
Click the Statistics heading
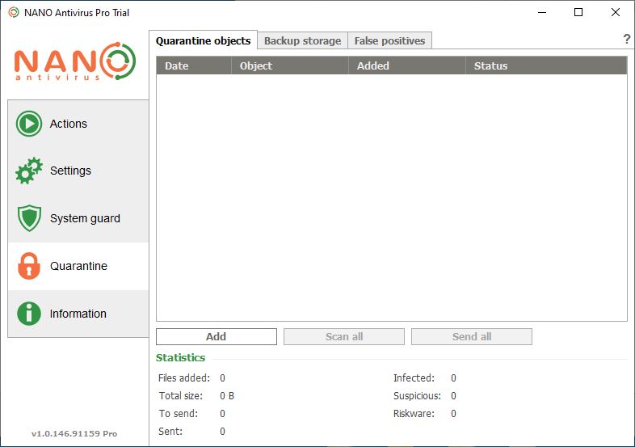(x=181, y=358)
